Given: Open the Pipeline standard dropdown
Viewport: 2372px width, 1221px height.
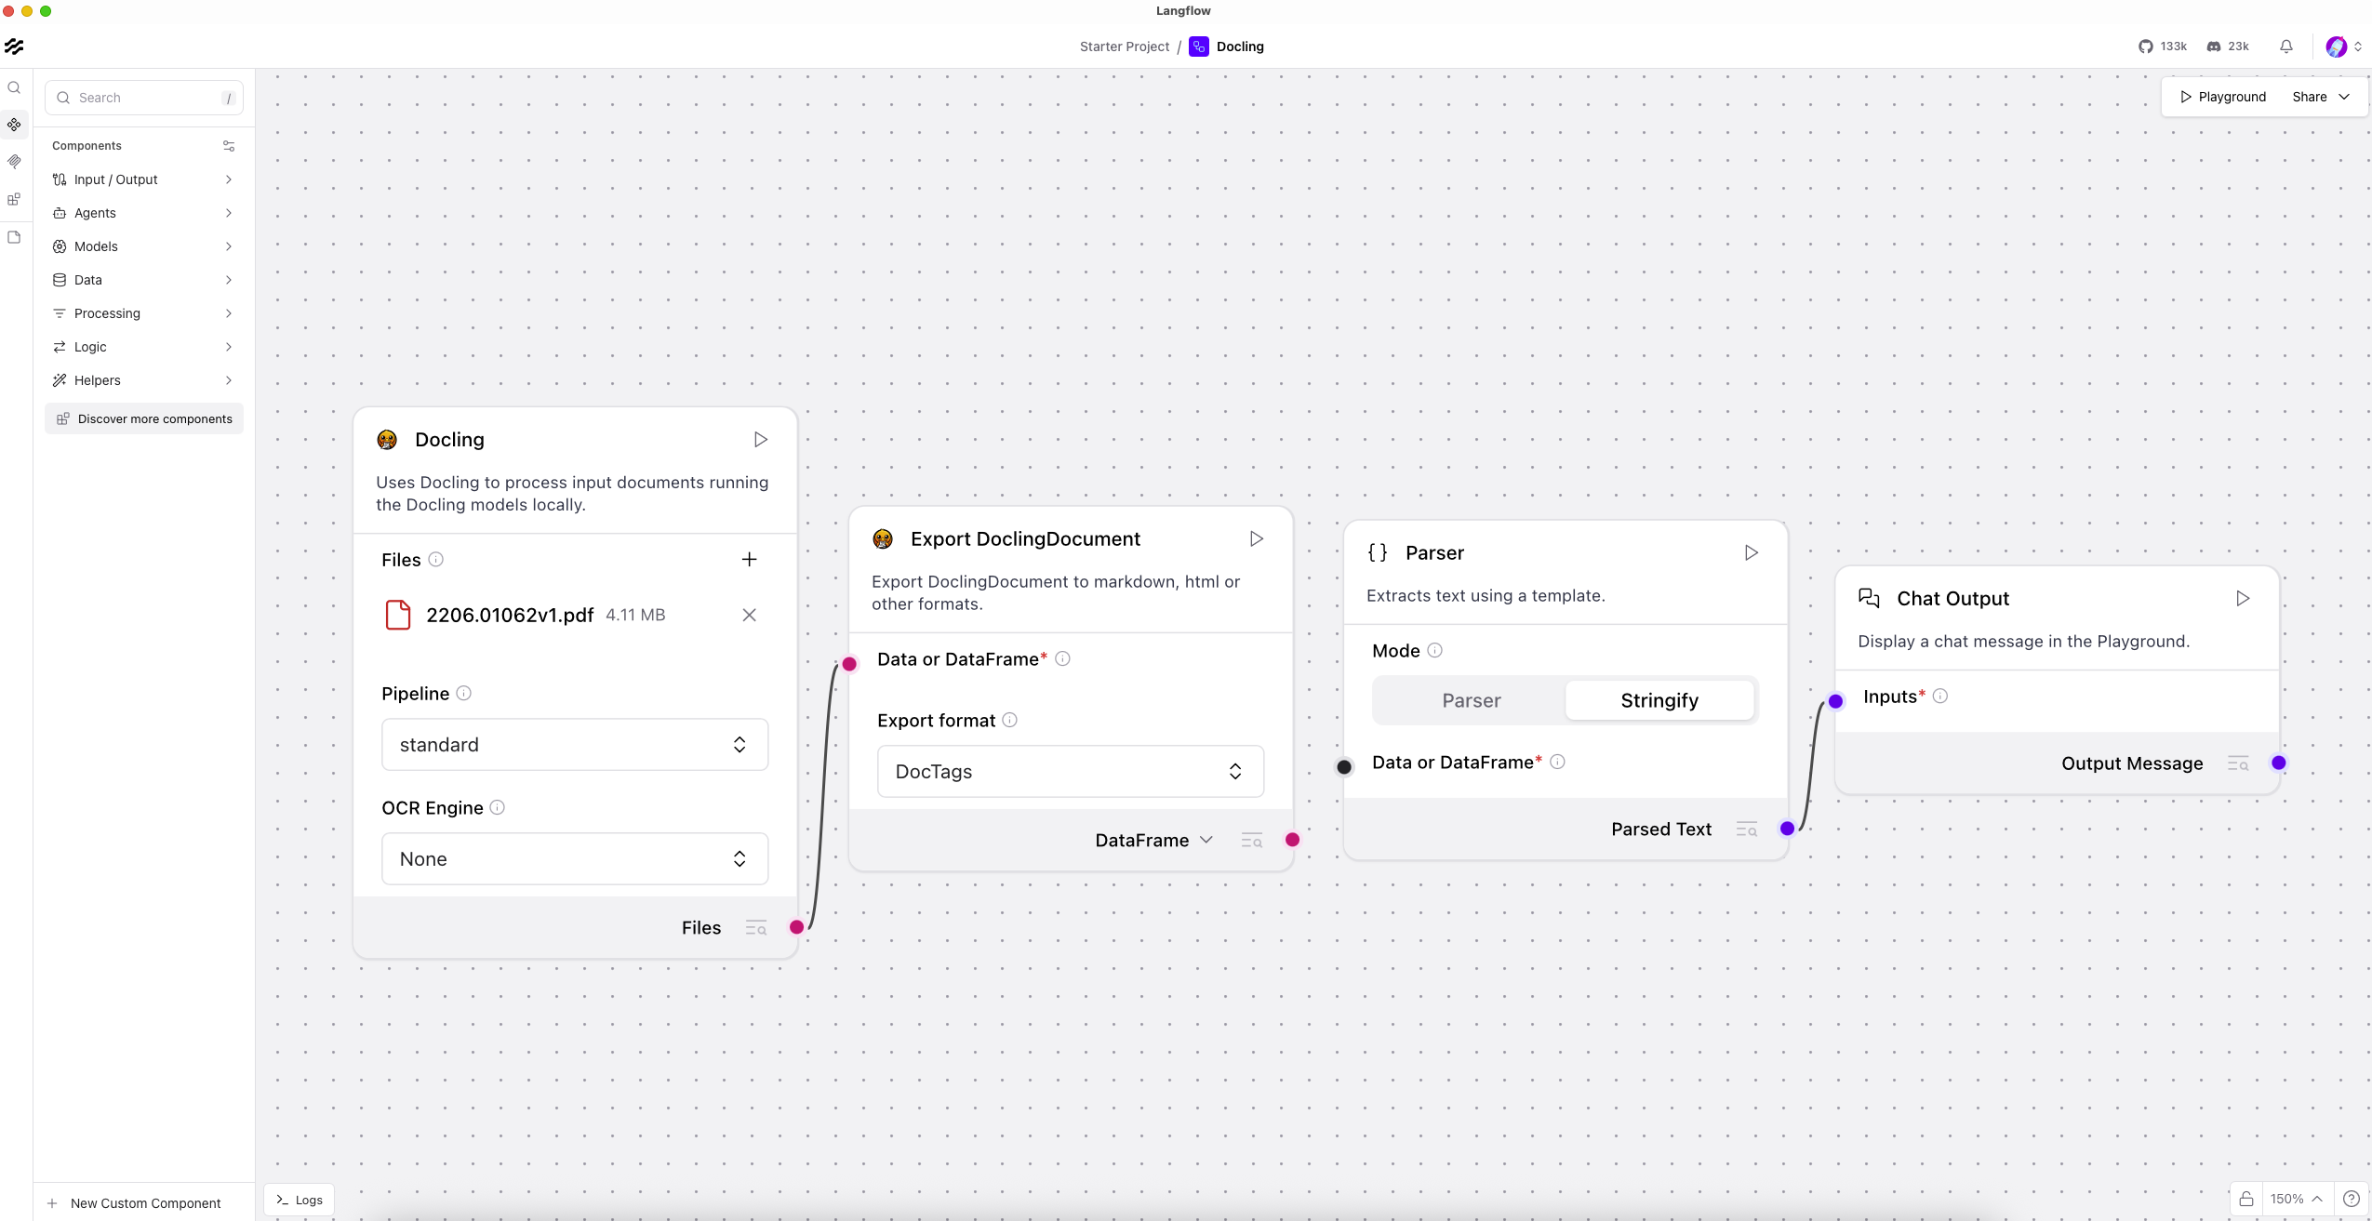Looking at the screenshot, I should 574,744.
